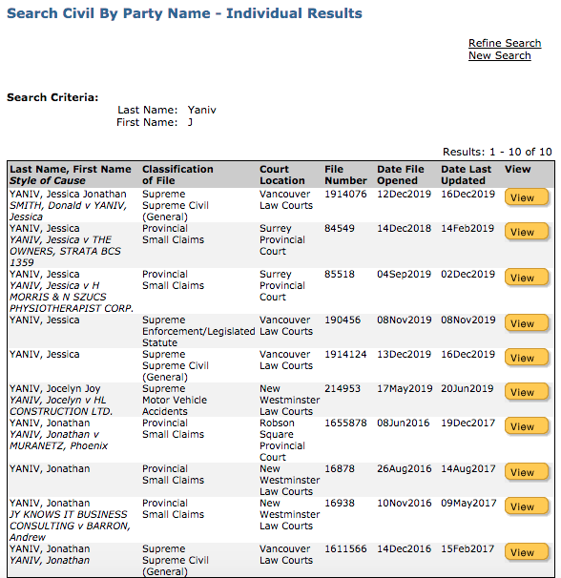View file number 84549 record

[527, 232]
